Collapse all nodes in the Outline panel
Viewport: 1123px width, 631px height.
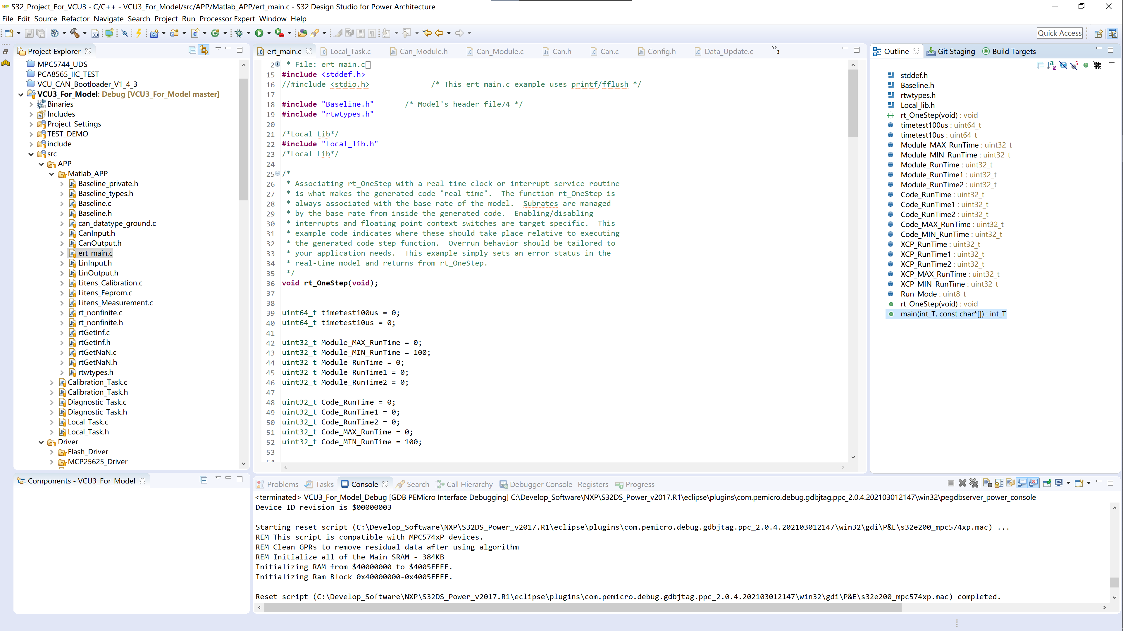1041,65
